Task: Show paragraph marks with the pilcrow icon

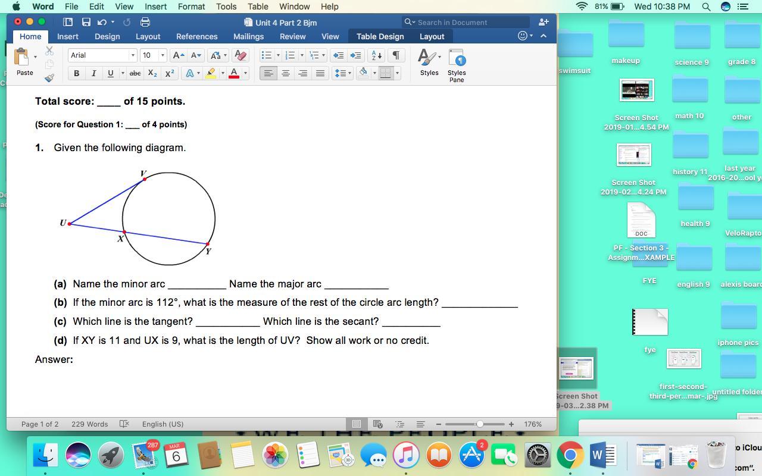Action: tap(395, 55)
